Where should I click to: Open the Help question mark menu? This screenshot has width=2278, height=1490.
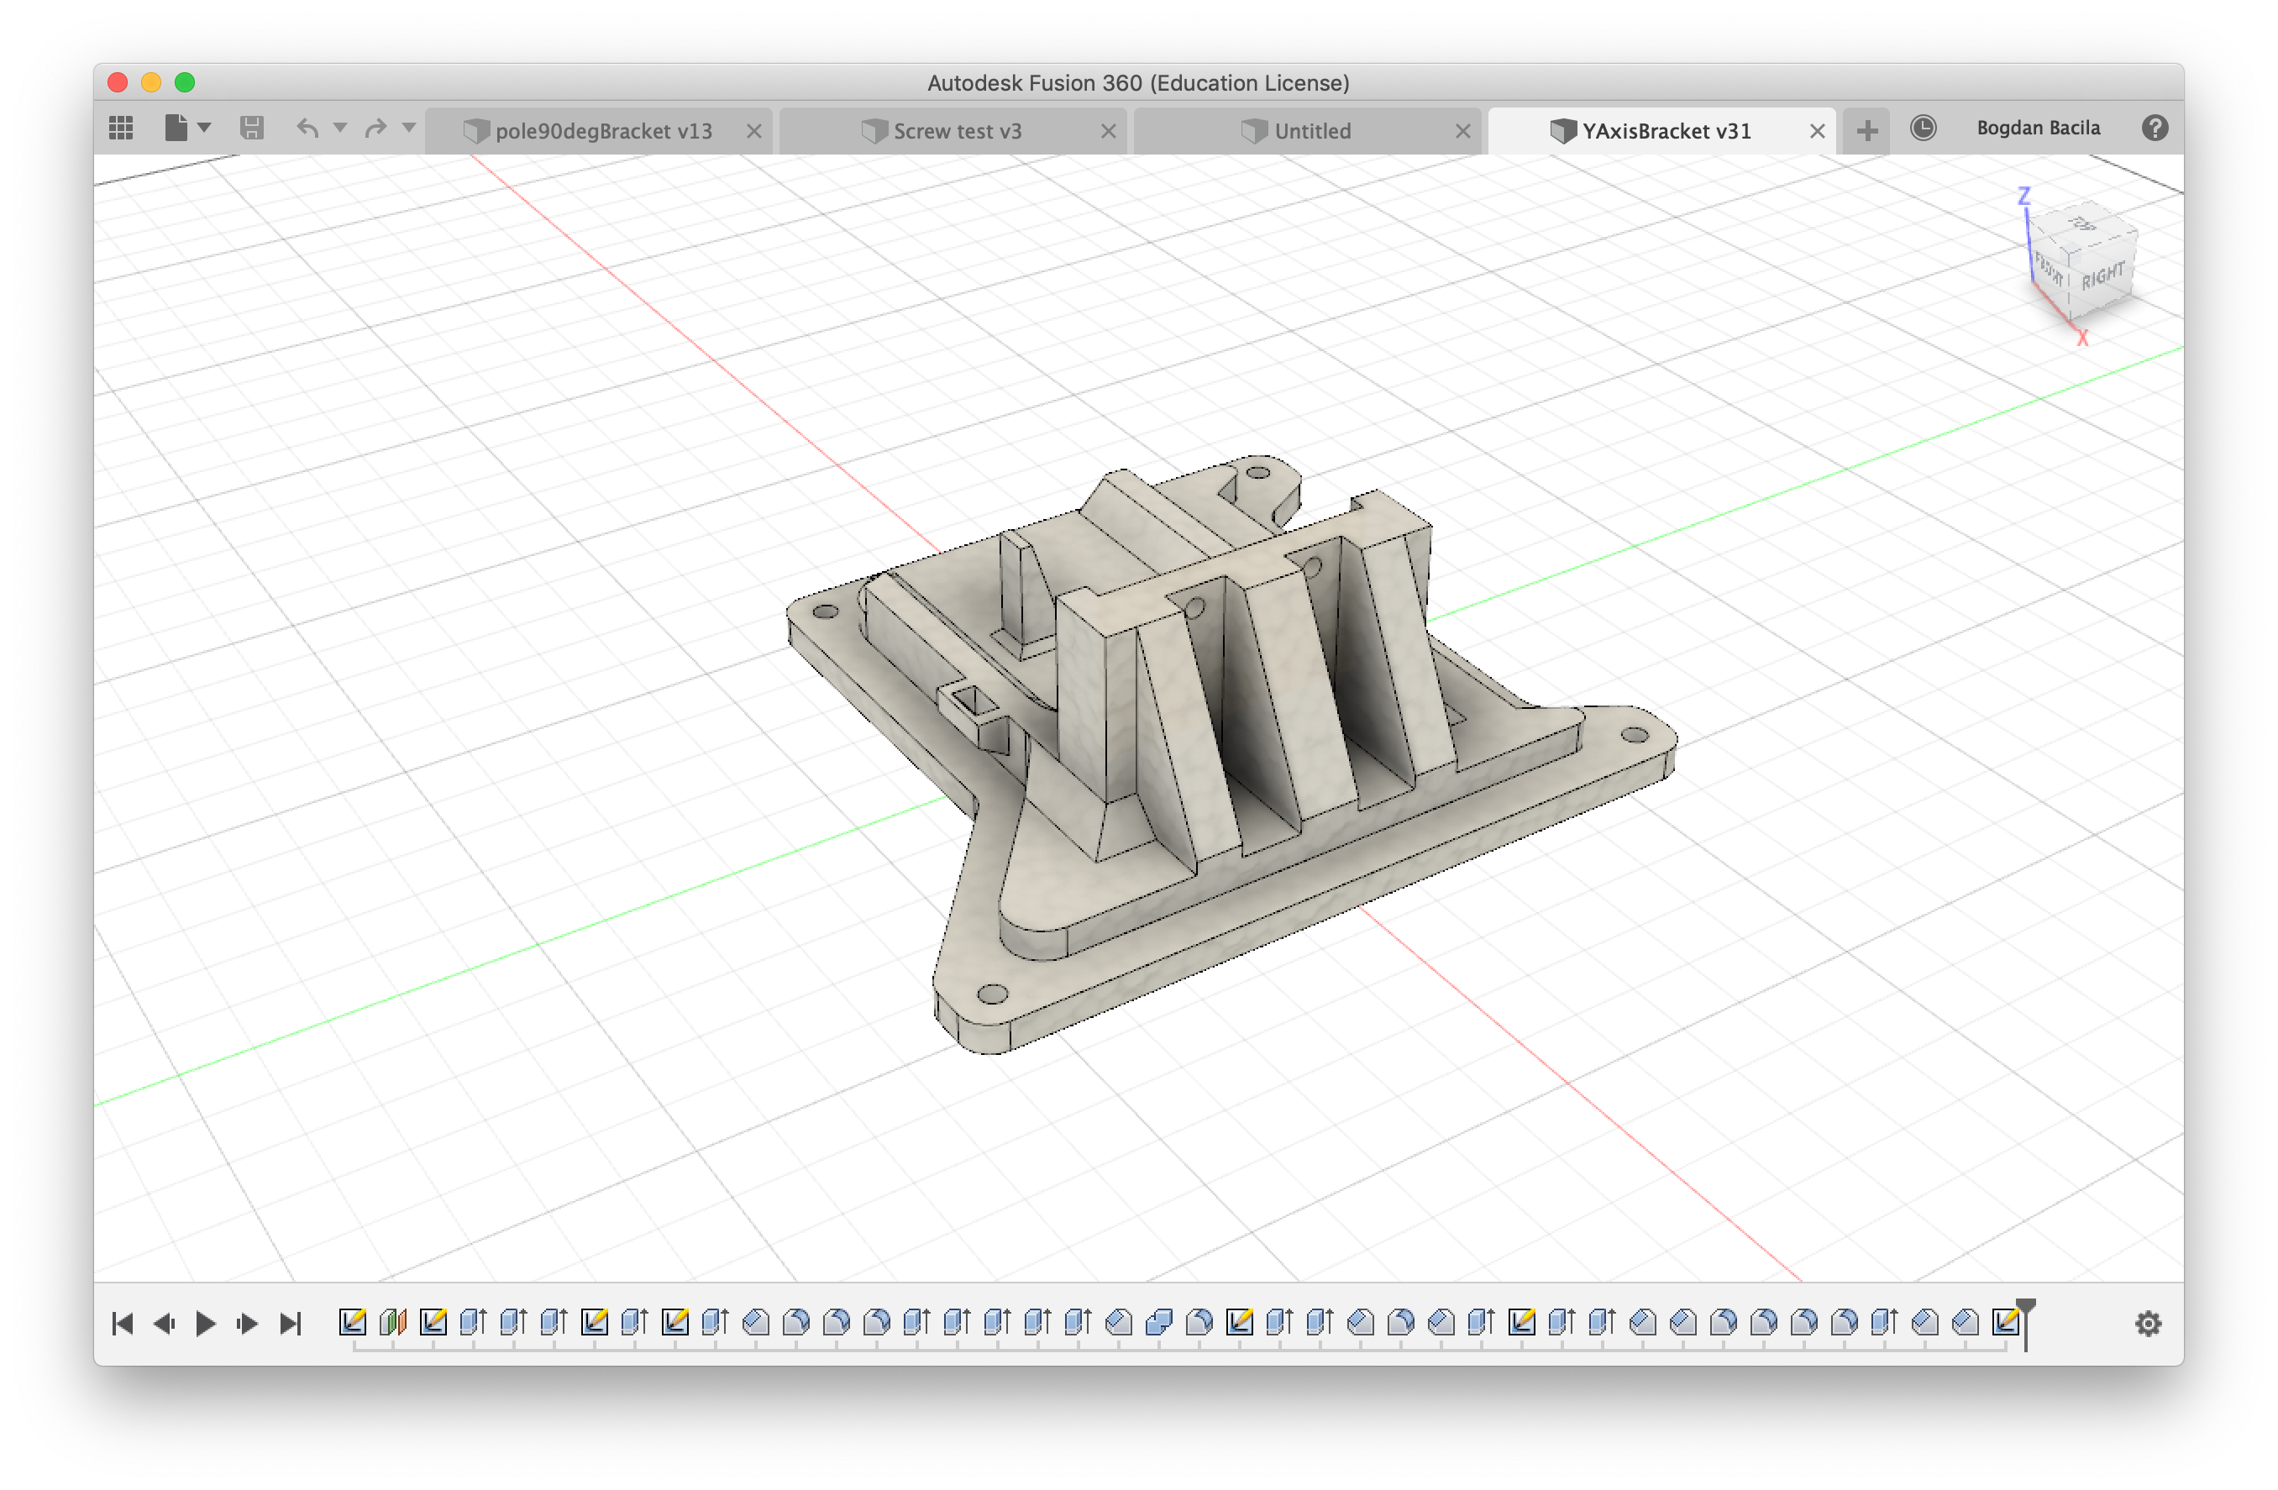click(2155, 128)
